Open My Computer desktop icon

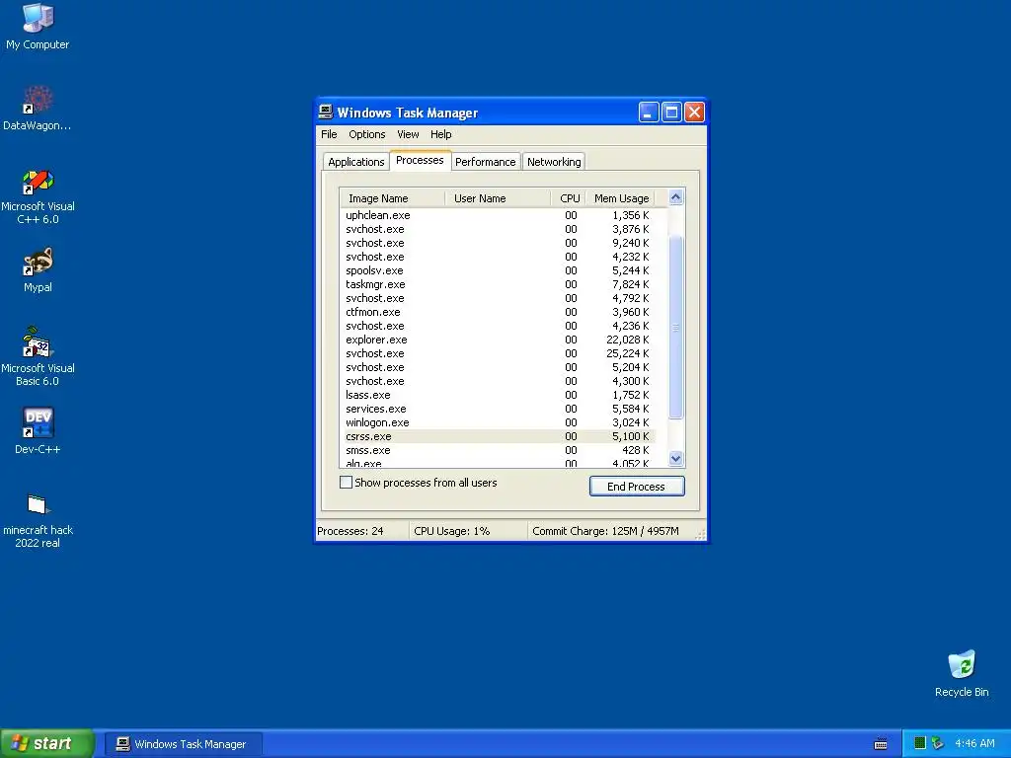coord(38,27)
